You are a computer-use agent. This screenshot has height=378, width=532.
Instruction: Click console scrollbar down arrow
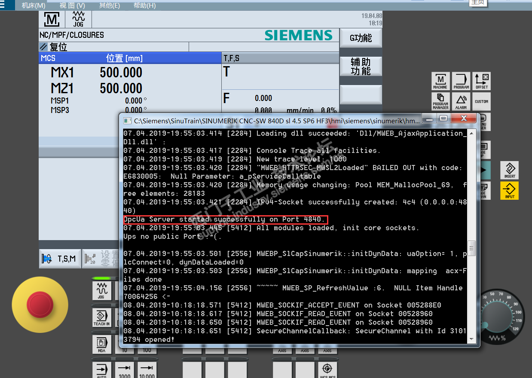[x=471, y=339]
